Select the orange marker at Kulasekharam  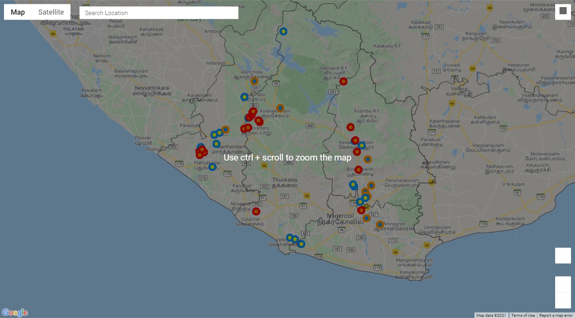coord(280,108)
